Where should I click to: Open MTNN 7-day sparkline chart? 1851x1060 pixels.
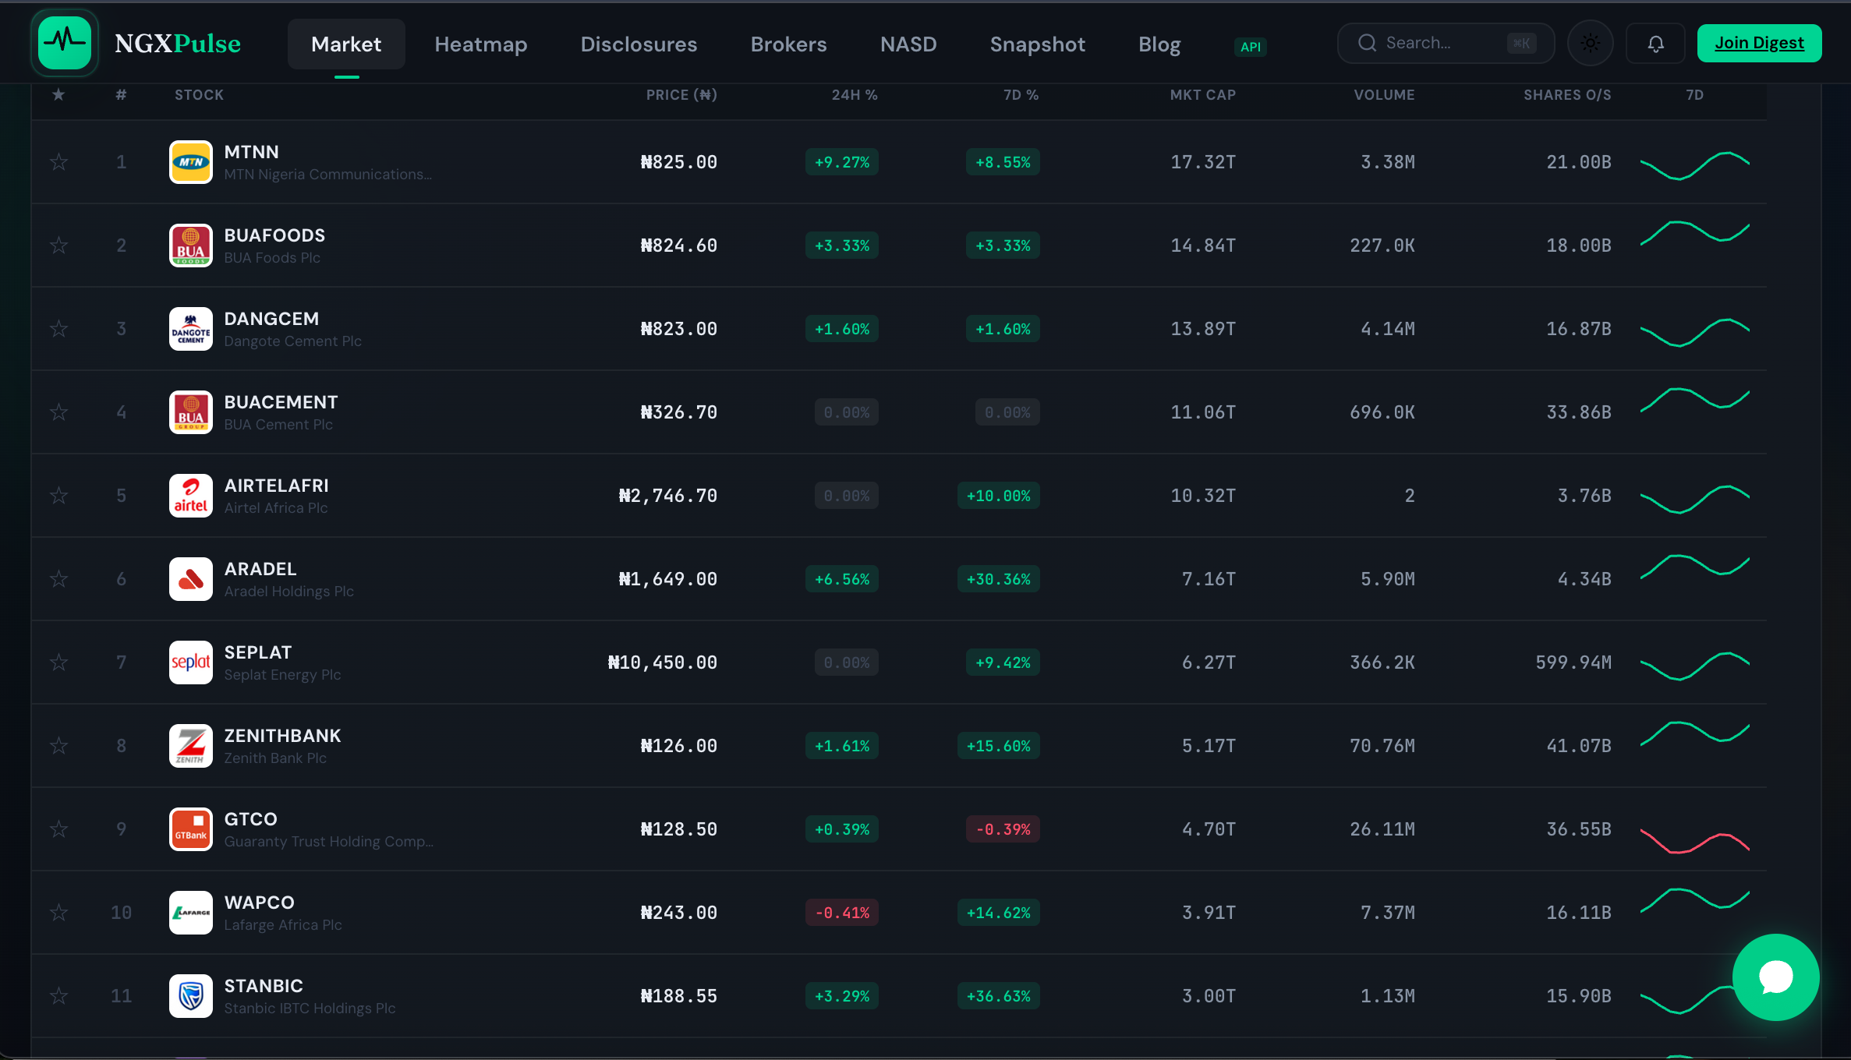pos(1694,165)
